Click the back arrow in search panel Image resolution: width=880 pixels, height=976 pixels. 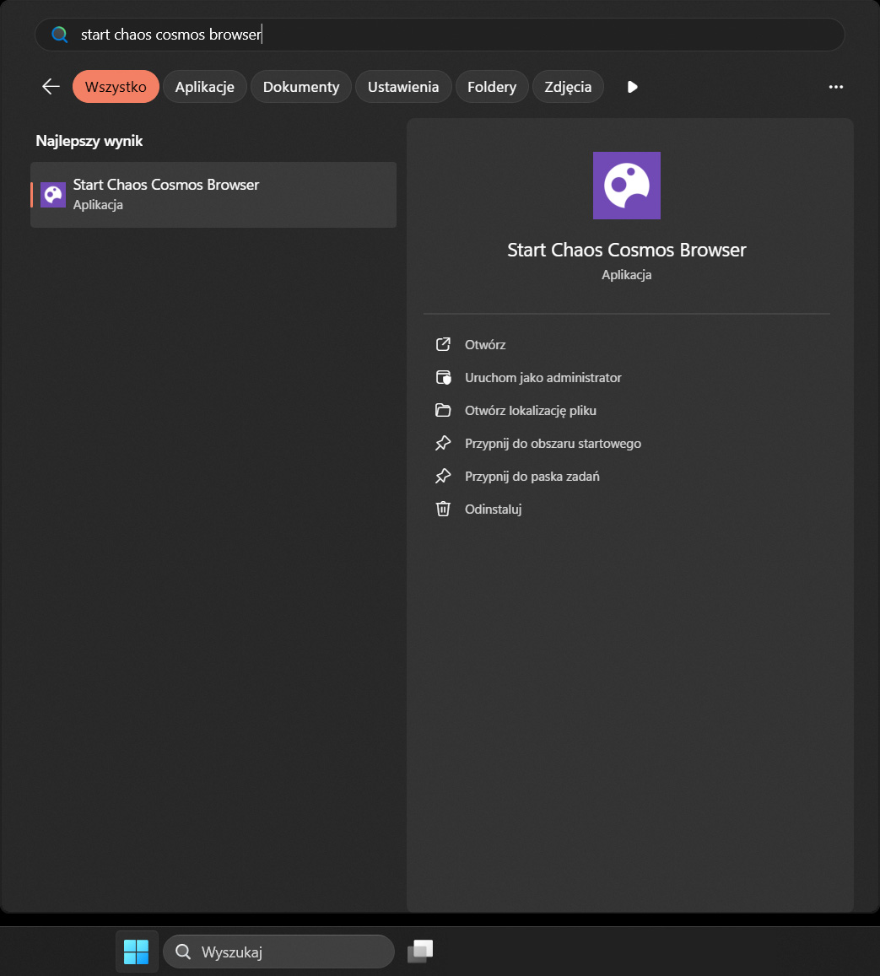(x=51, y=87)
